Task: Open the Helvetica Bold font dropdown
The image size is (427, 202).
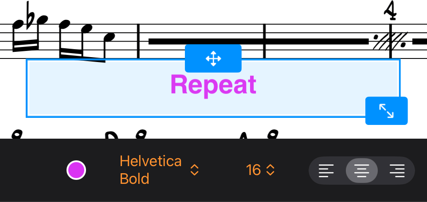Action: coord(151,170)
